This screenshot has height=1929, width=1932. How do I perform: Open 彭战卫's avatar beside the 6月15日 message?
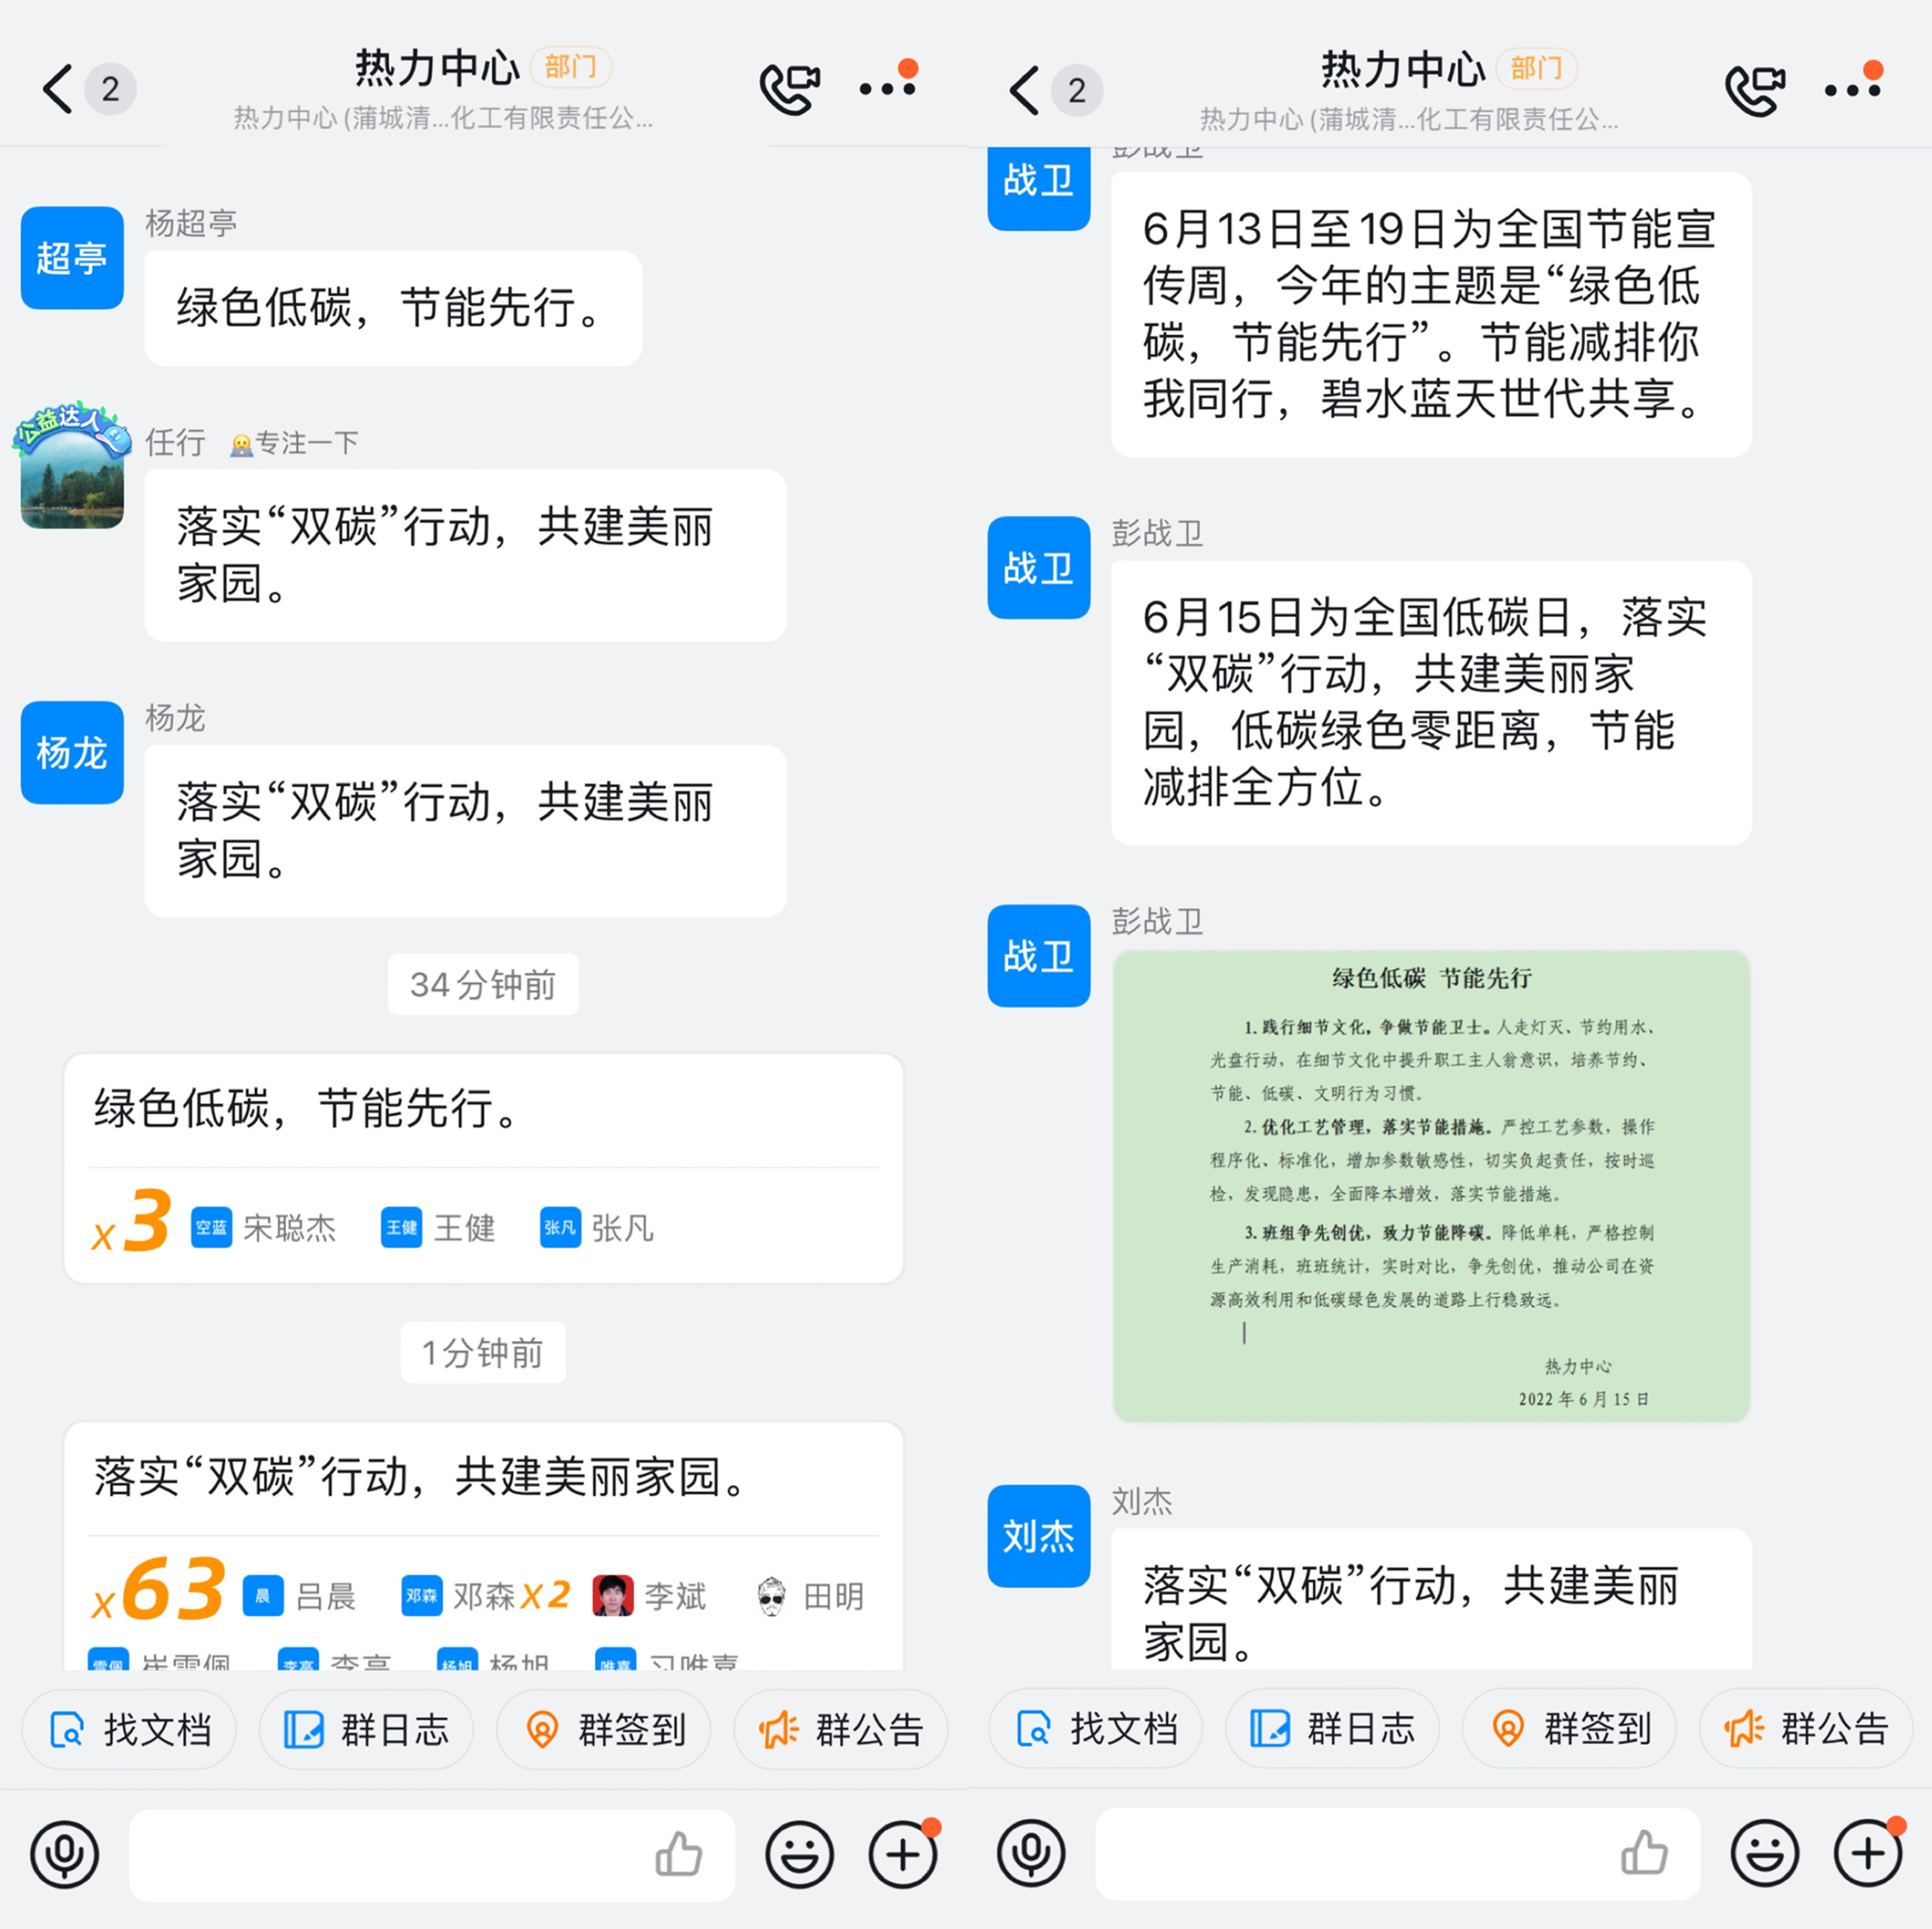[1039, 568]
